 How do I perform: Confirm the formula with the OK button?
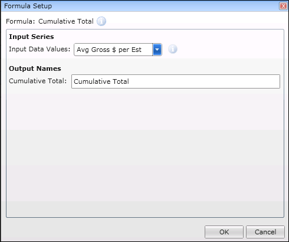tap(224, 232)
